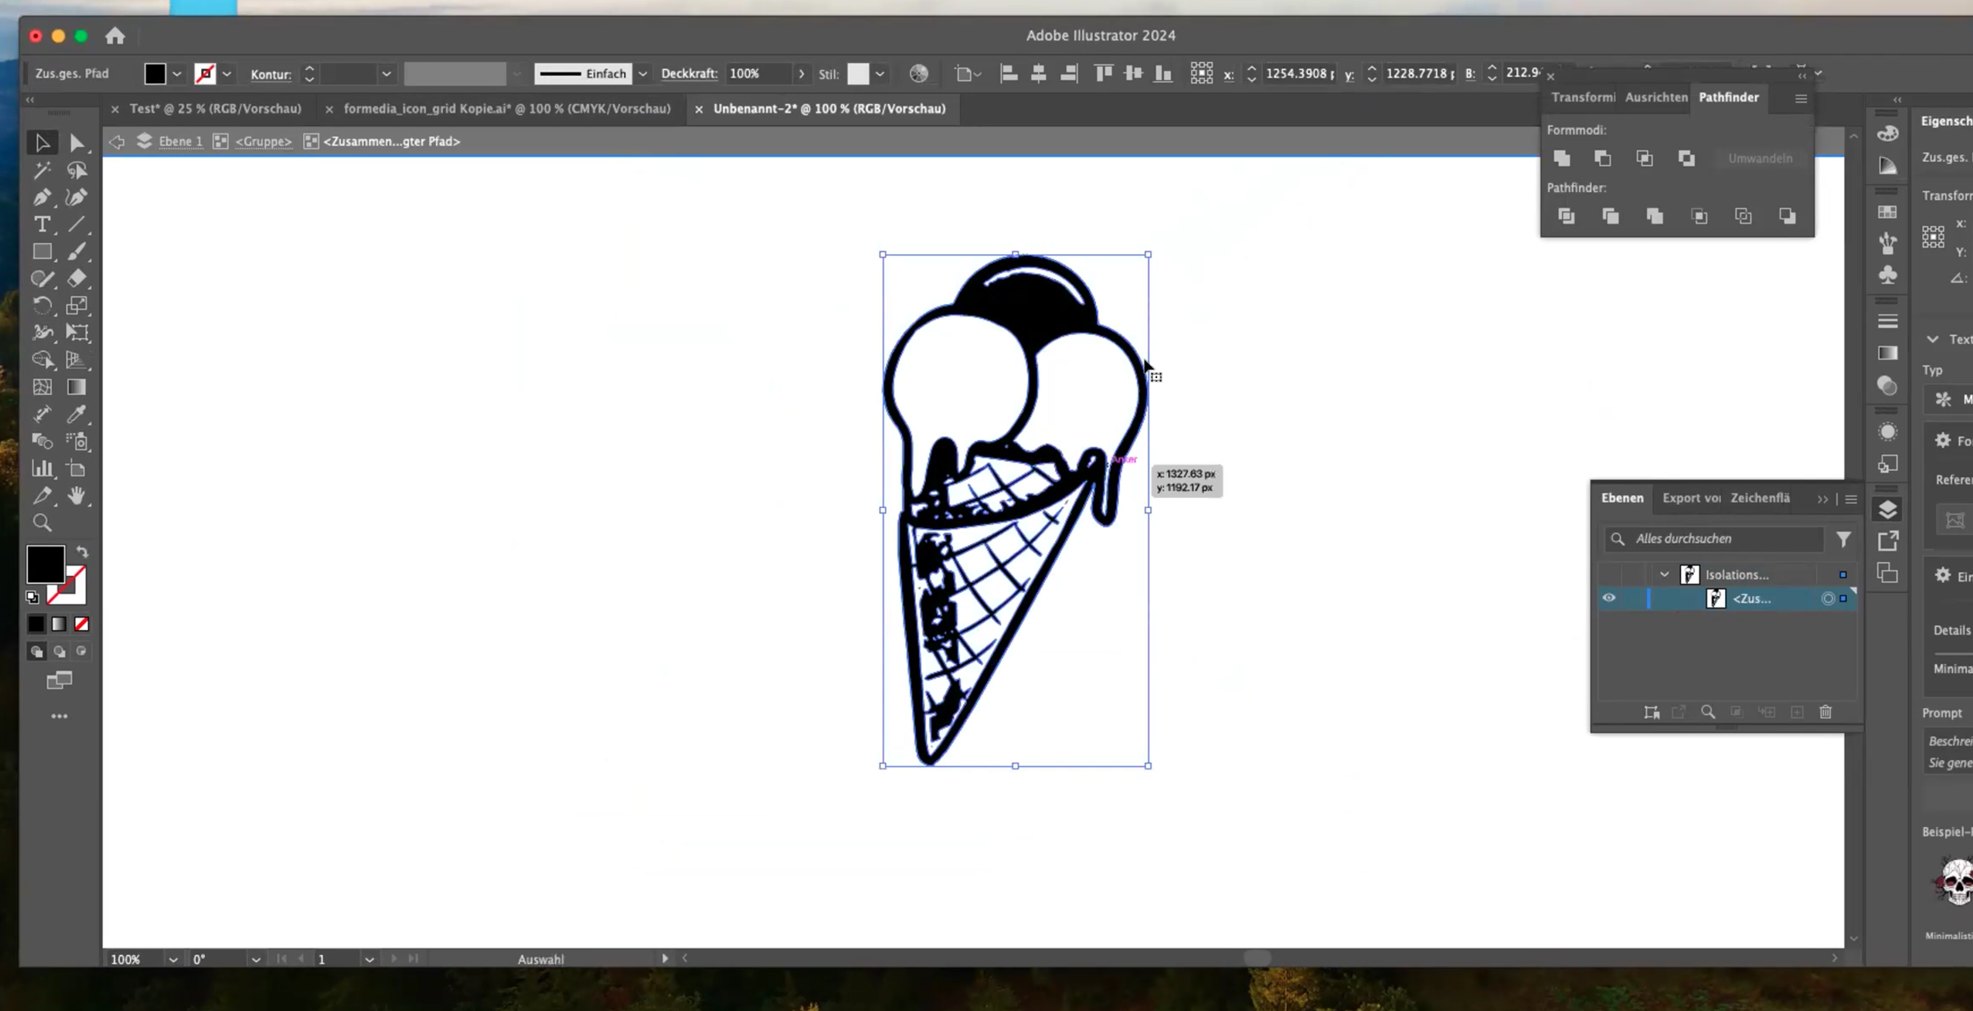
Task: Click the first shape mode icon in Pathfinder
Action: coord(1562,158)
